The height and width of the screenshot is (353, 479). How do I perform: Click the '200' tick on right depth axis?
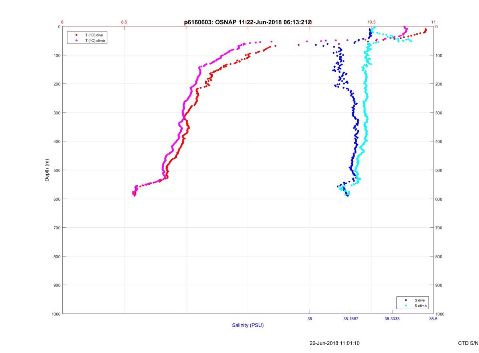tap(439, 84)
